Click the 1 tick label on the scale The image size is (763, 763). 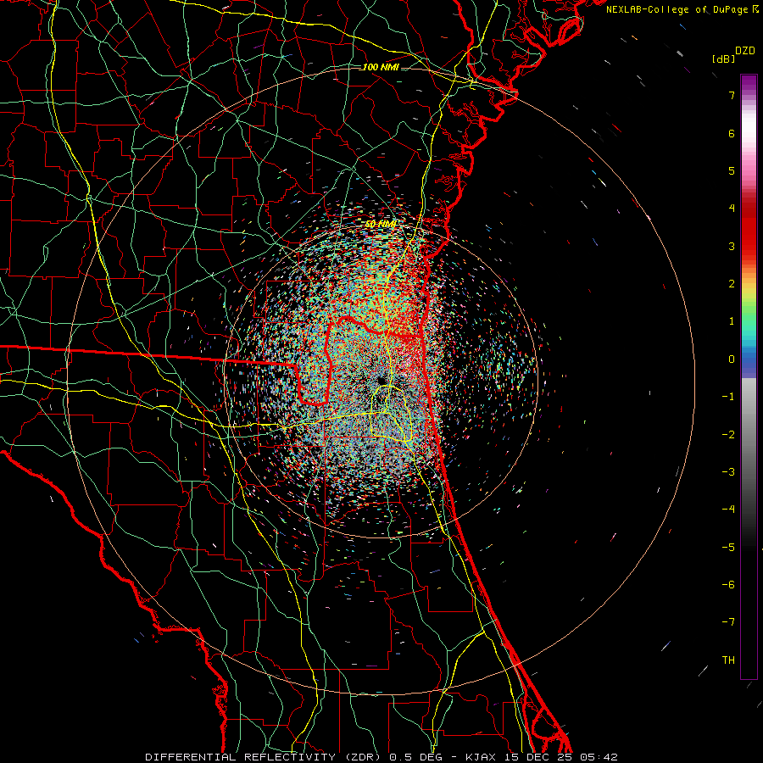click(732, 321)
